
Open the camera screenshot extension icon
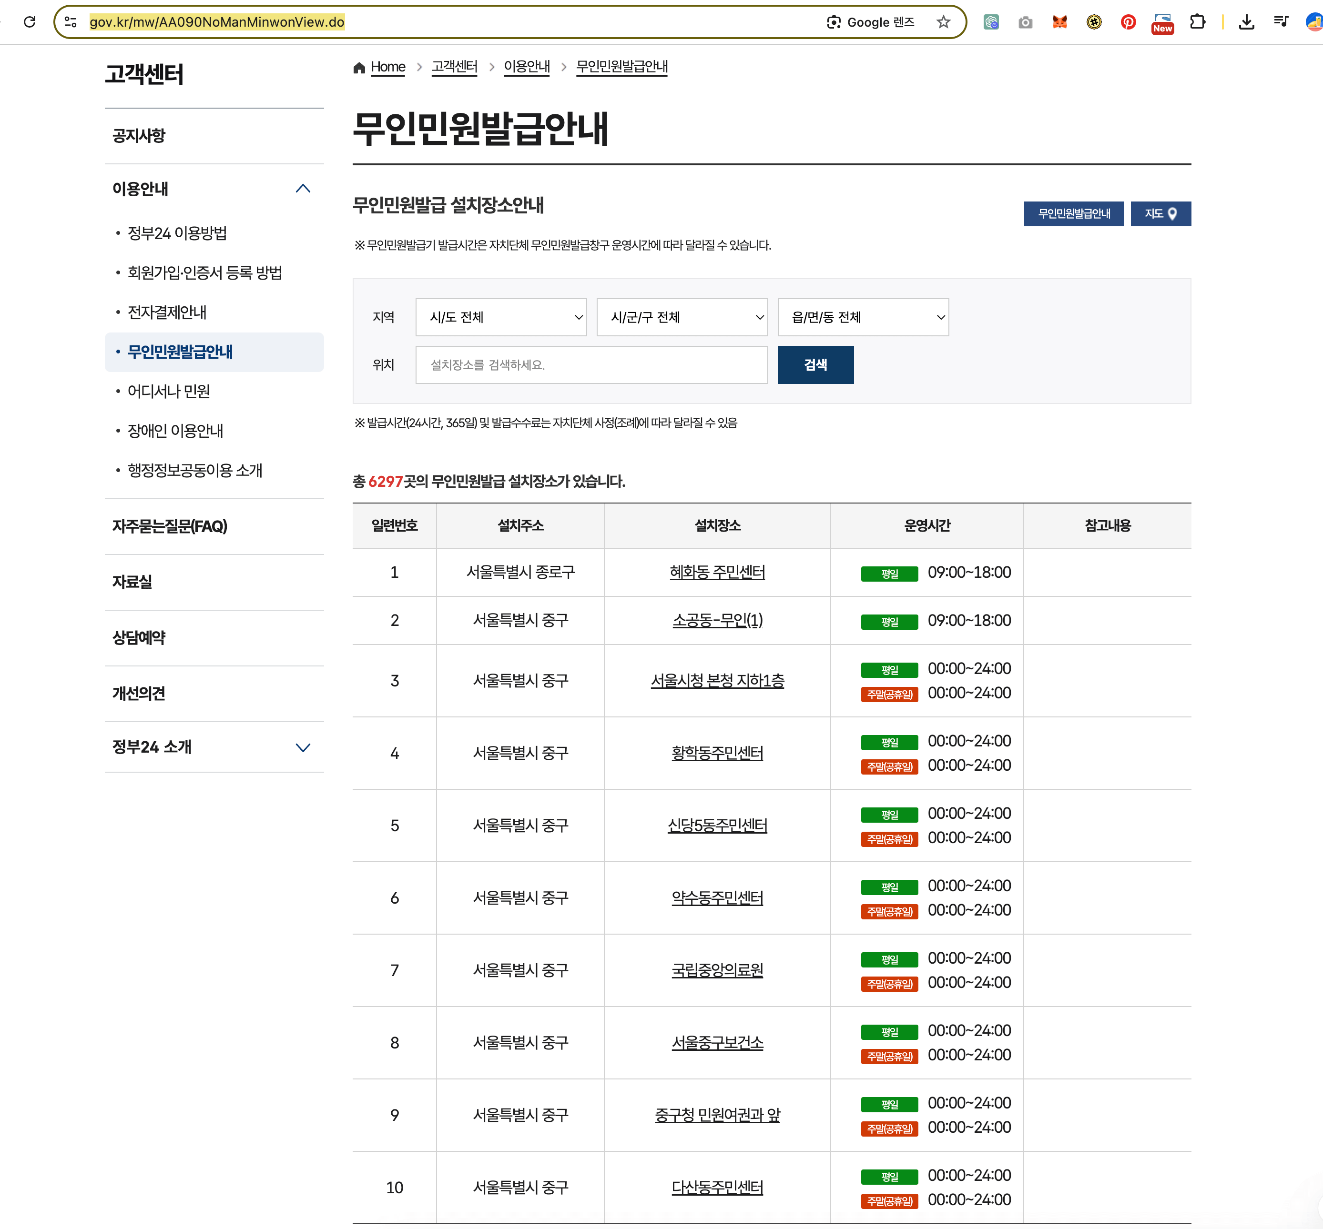tap(1025, 22)
